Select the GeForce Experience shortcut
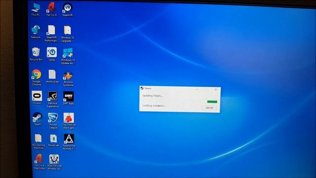Viewport: 316px width, 178px height. coord(53,99)
